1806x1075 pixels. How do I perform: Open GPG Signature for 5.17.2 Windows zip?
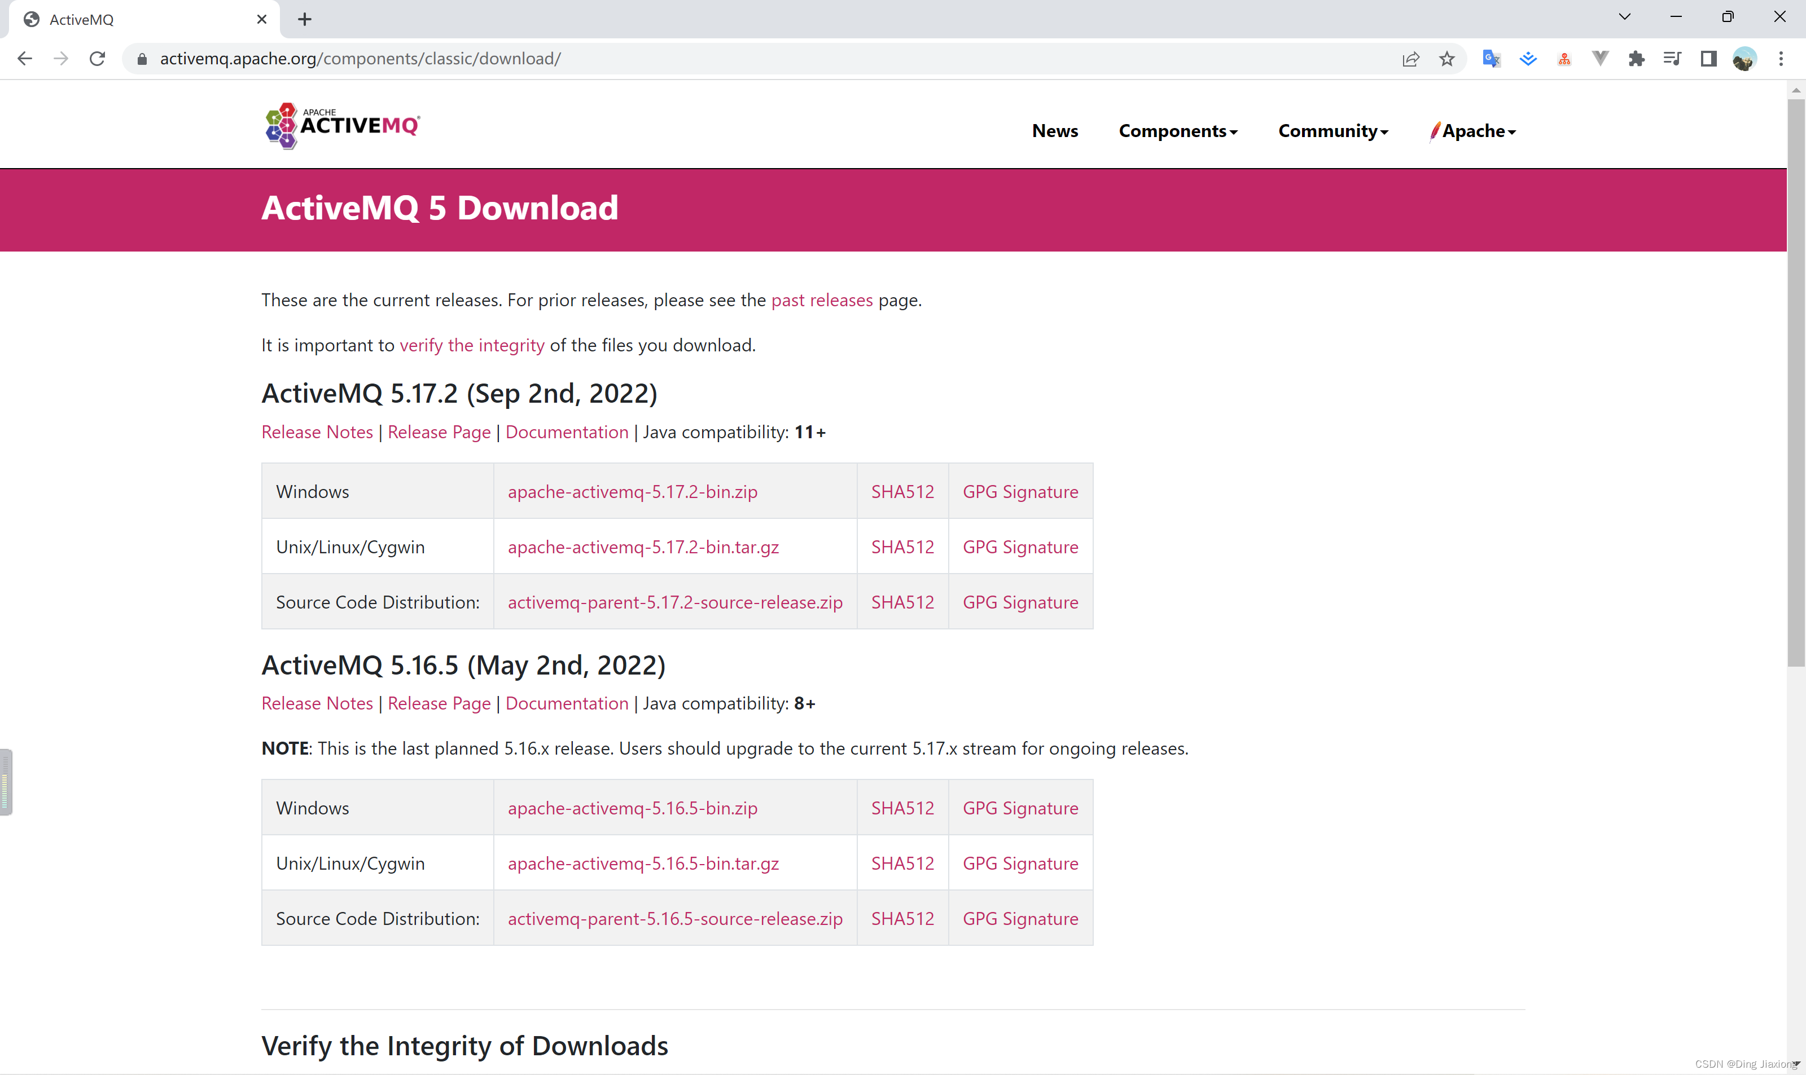click(x=1020, y=492)
